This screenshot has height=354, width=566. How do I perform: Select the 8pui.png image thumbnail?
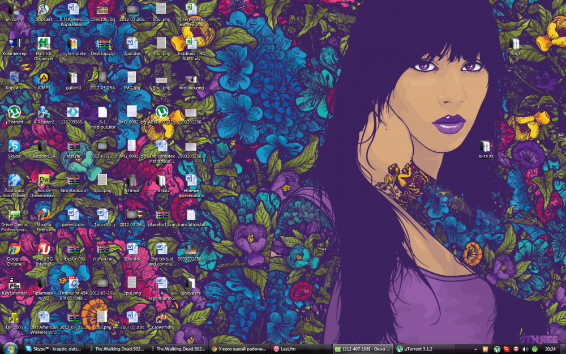[x=161, y=81]
